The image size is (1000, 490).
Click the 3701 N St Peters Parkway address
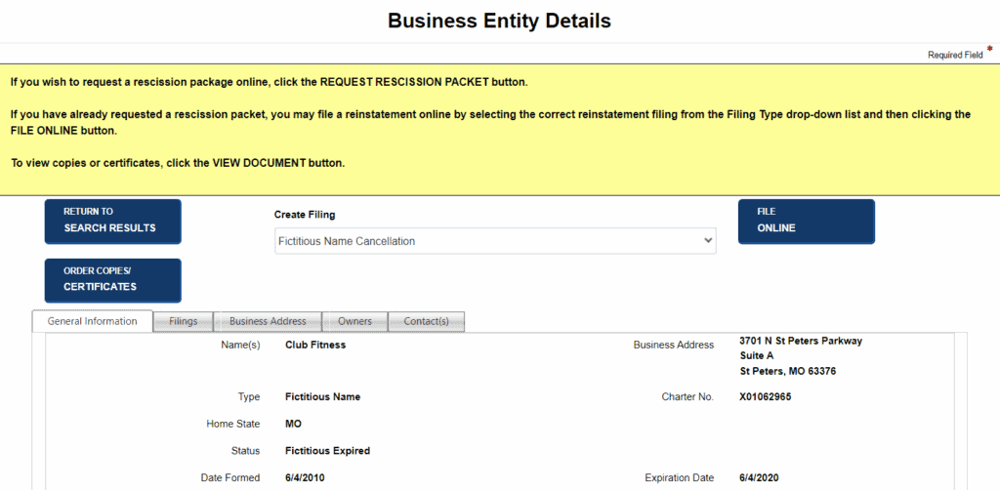[x=801, y=342]
